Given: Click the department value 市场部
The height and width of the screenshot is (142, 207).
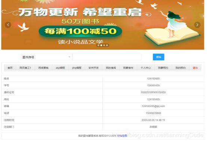Looking at the screenshot, I should [x=153, y=127].
